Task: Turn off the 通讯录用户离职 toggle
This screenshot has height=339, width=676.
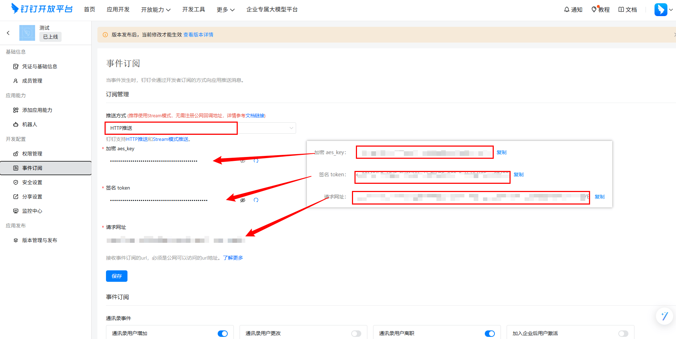Action: pyautogui.click(x=489, y=333)
